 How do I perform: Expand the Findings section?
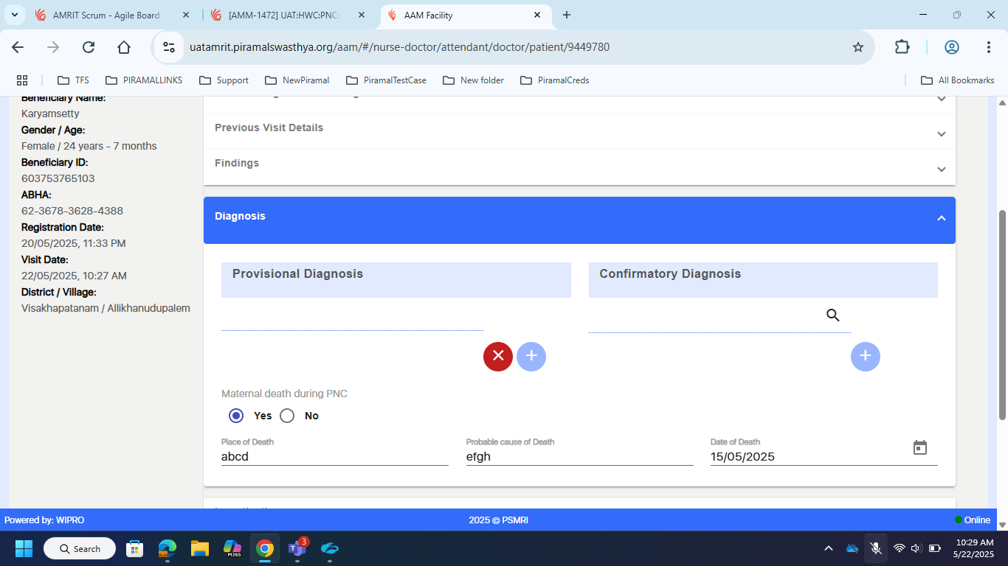click(x=579, y=167)
